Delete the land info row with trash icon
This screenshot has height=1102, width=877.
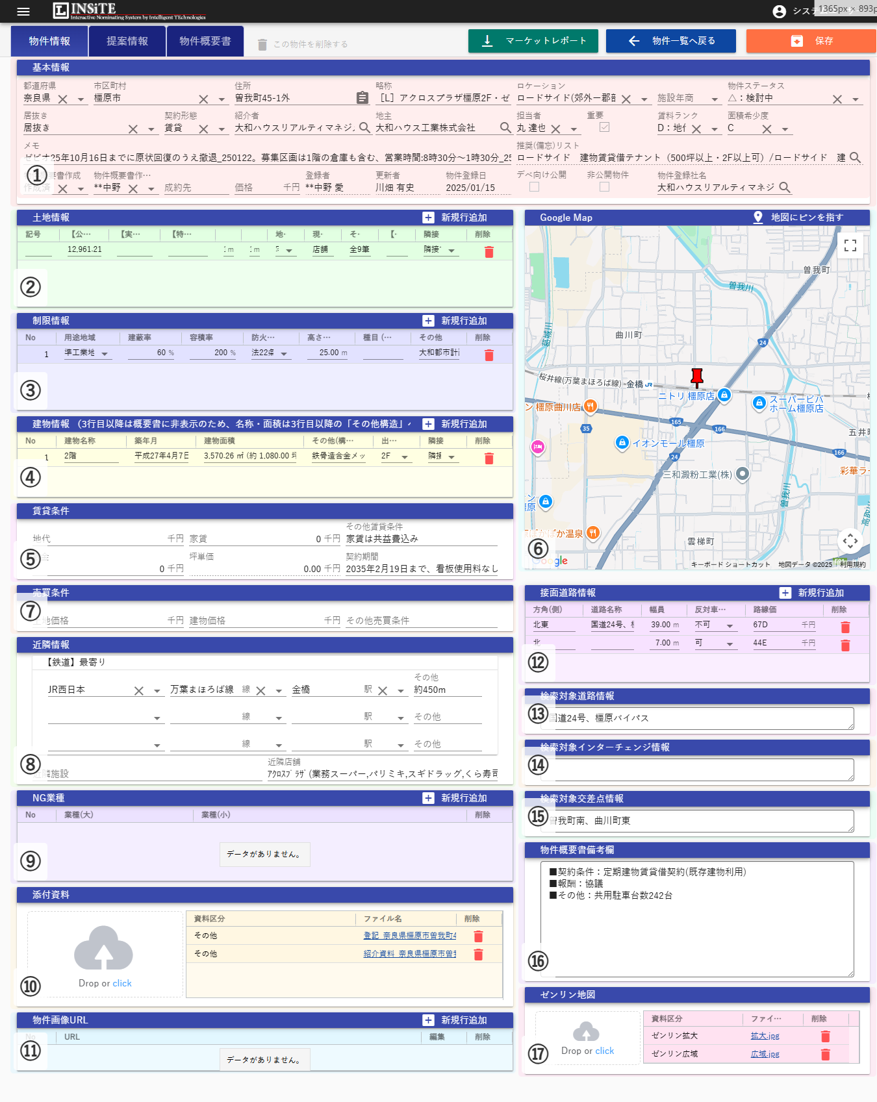point(489,252)
